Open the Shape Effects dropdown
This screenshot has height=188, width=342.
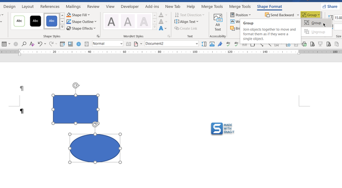(x=81, y=28)
